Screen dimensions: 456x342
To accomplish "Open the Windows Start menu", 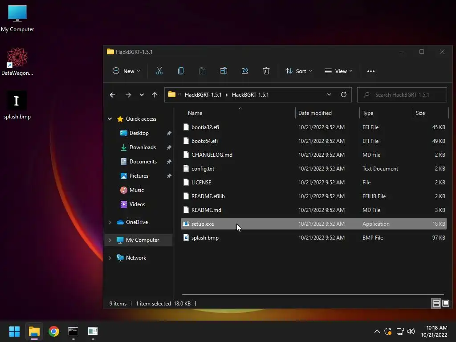I will [14, 331].
